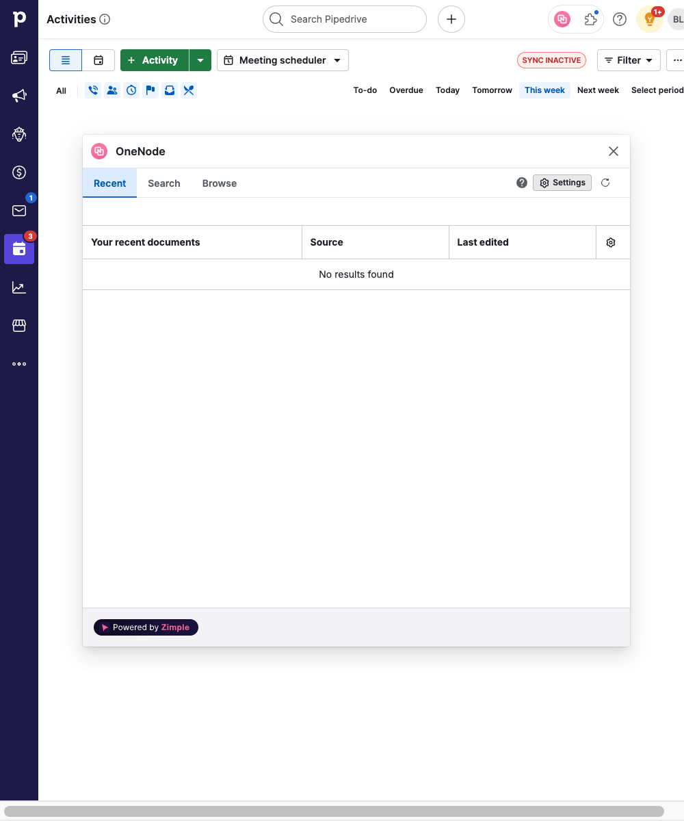Switch to calendar view toggle
The image size is (684, 821).
click(98, 60)
